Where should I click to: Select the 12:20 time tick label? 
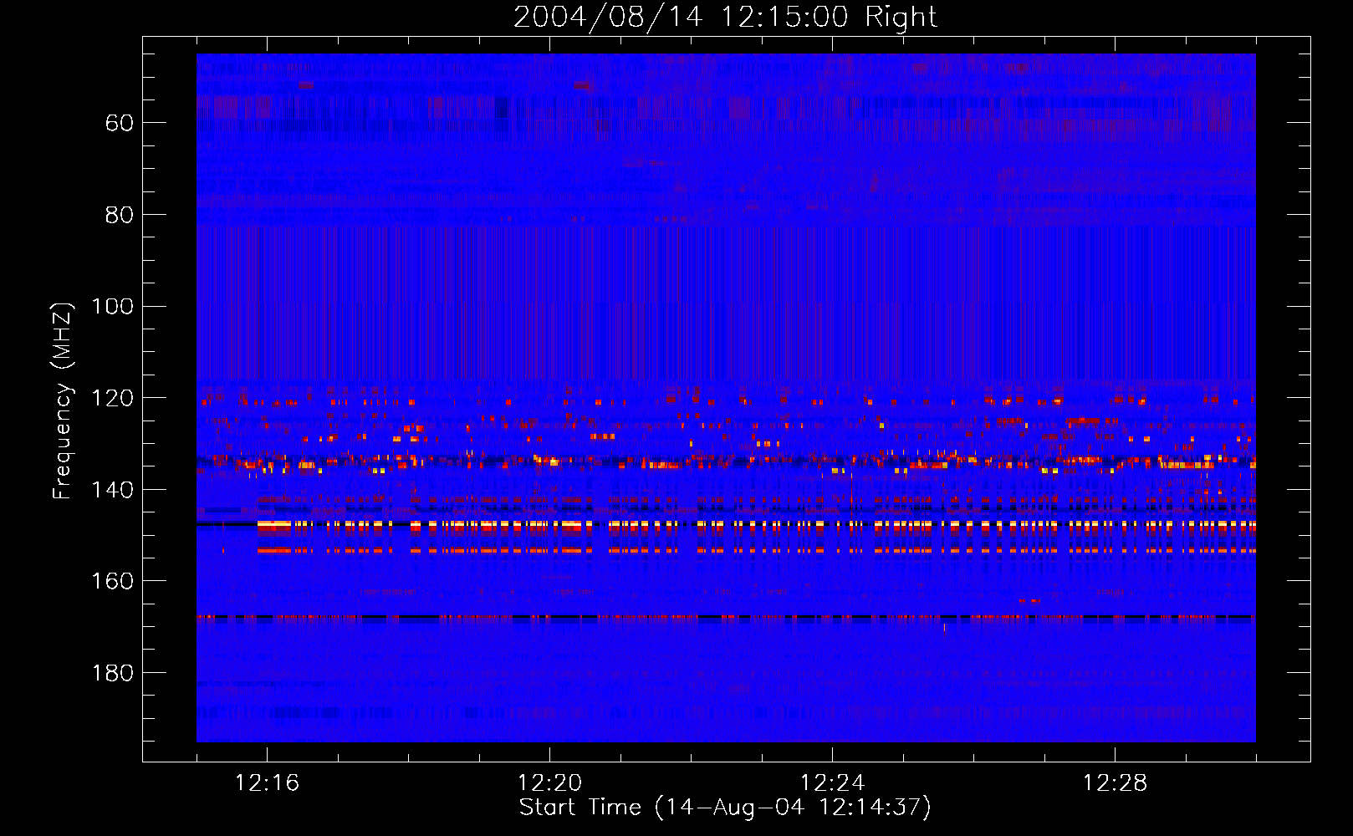pyautogui.click(x=549, y=783)
